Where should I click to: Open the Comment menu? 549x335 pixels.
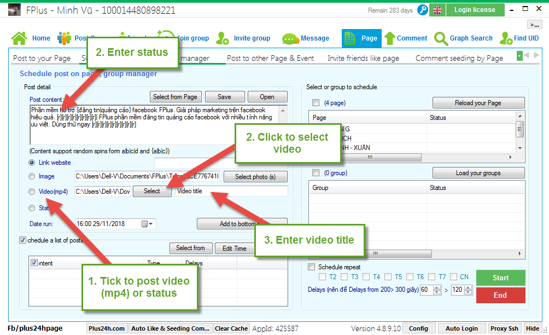(412, 38)
